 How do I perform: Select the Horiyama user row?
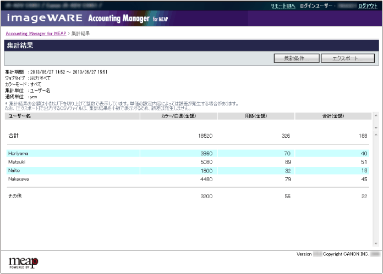click(18, 153)
